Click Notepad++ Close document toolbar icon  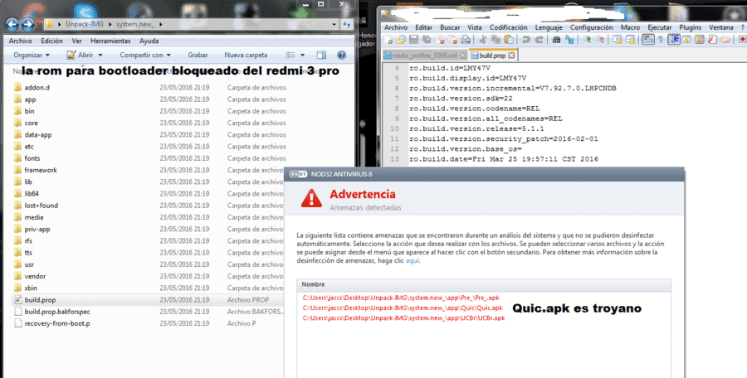440,40
